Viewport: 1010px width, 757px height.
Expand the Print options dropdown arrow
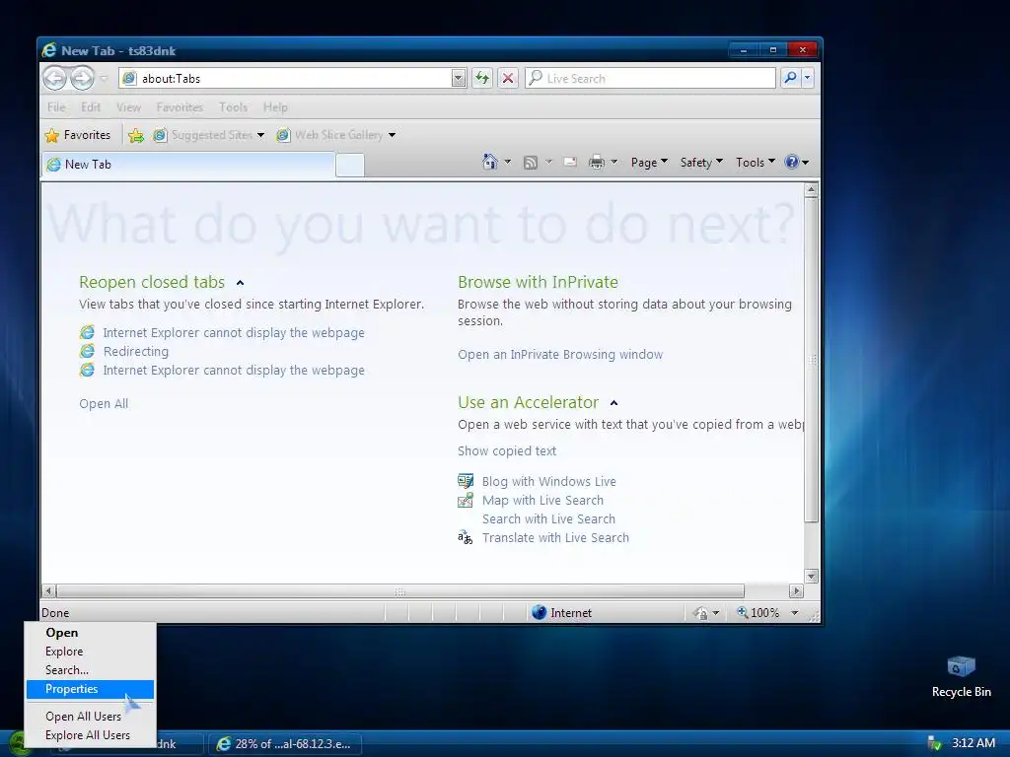(x=613, y=163)
